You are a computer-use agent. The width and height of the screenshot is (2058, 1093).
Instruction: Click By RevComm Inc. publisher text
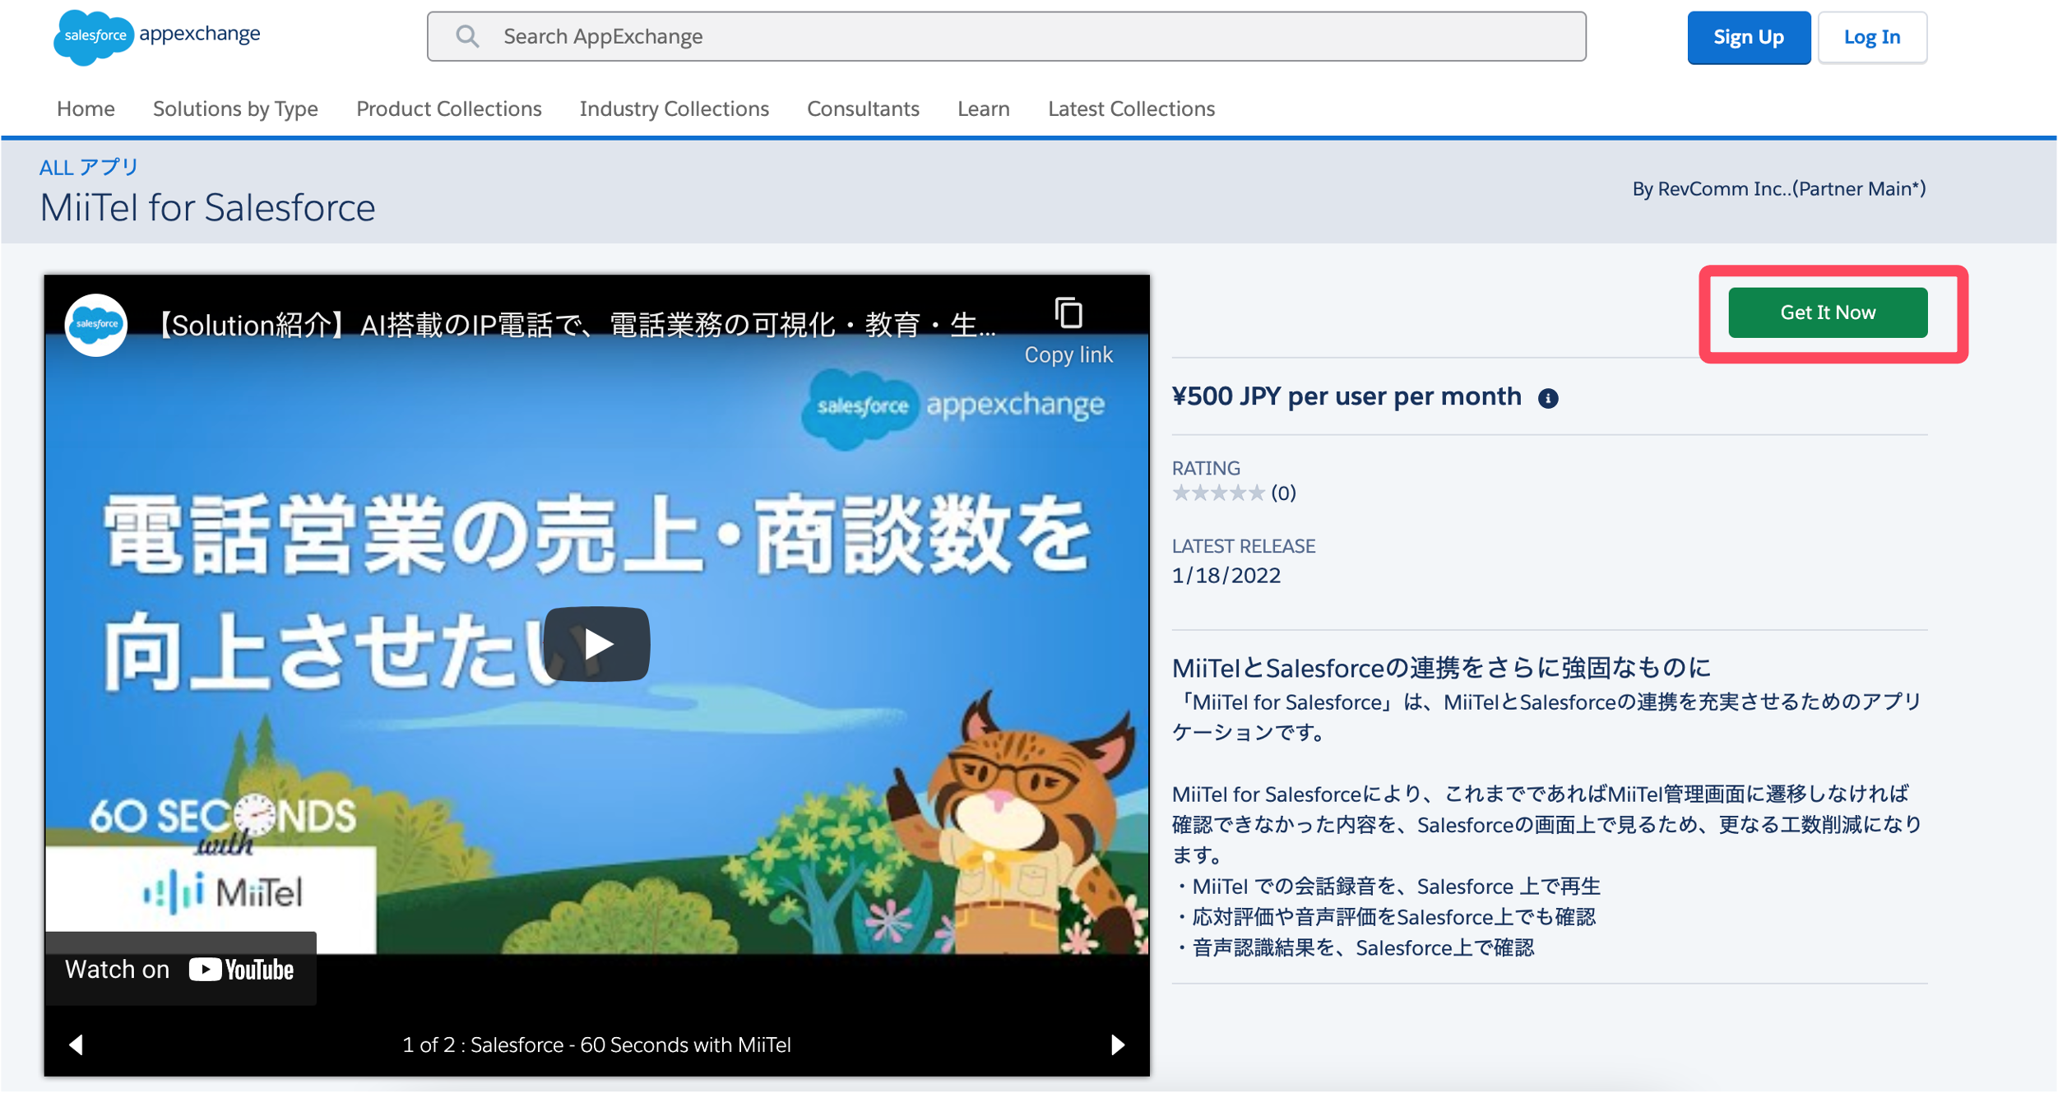[x=1778, y=189]
